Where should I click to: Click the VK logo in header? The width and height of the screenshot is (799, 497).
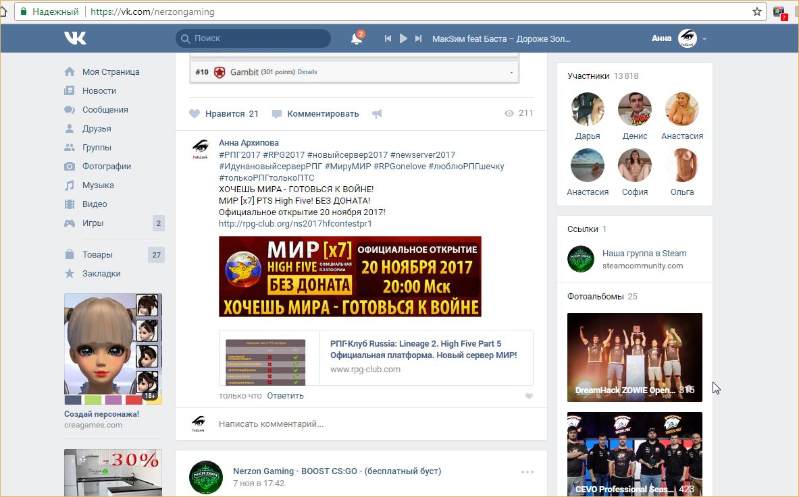click(x=75, y=38)
